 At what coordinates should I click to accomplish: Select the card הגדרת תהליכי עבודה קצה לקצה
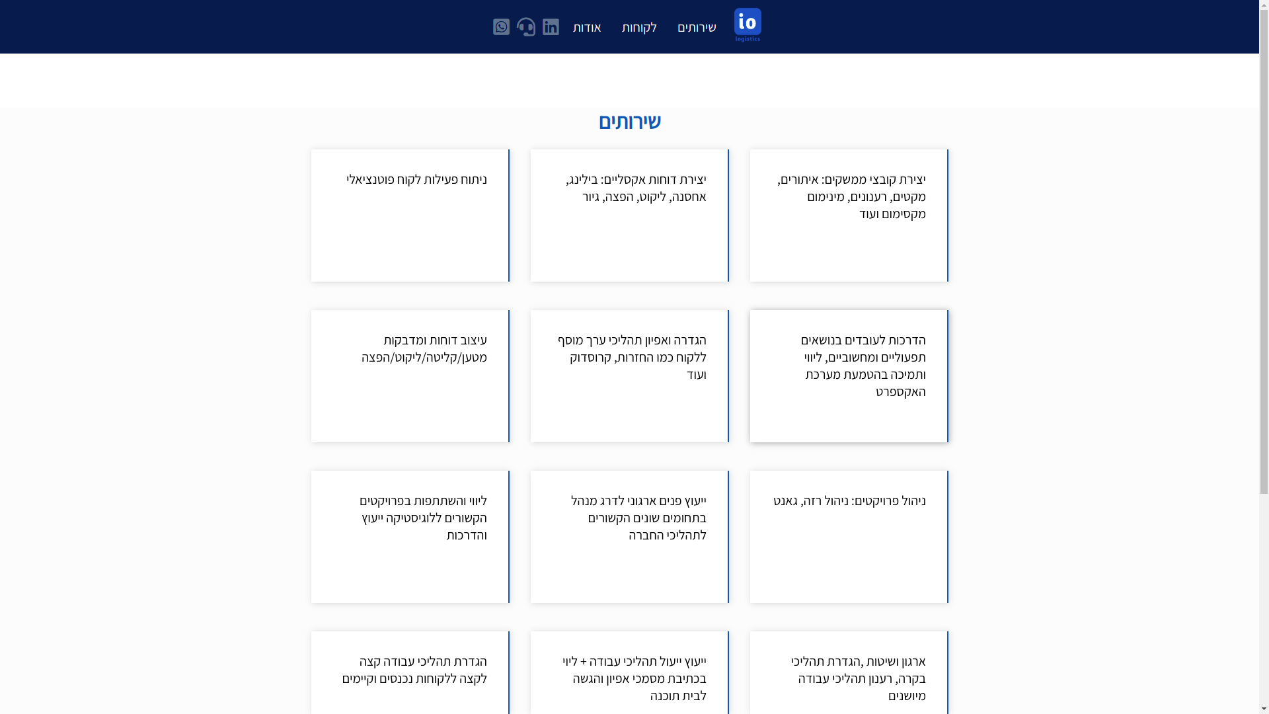point(410,672)
